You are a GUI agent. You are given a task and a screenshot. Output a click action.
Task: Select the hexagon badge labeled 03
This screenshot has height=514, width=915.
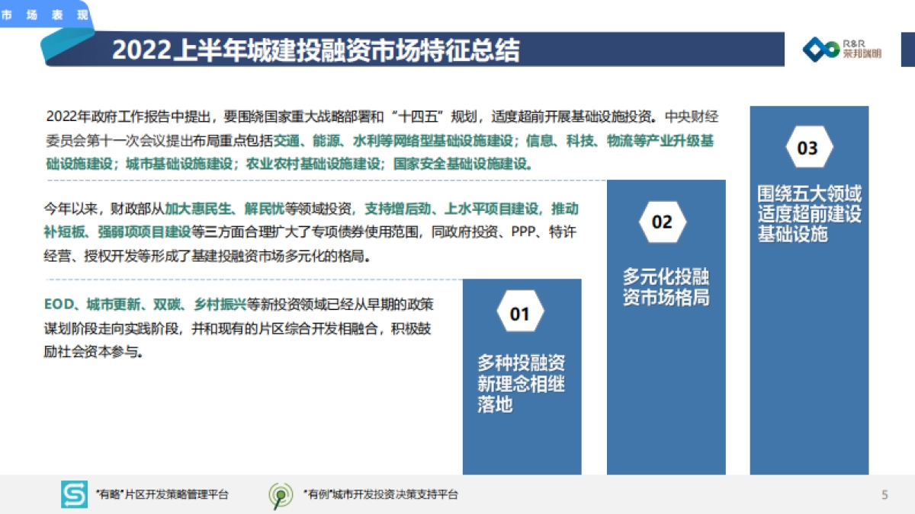pyautogui.click(x=808, y=145)
